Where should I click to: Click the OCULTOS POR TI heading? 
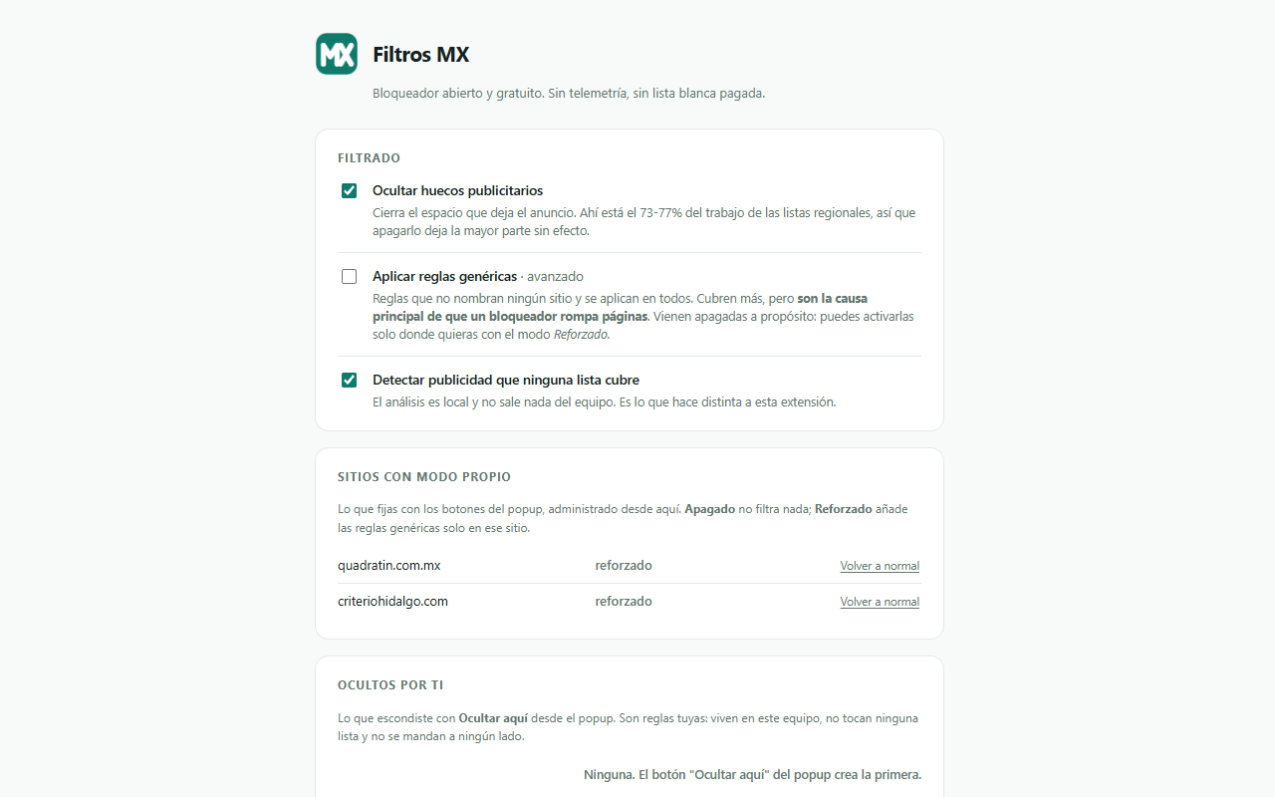pyautogui.click(x=390, y=685)
